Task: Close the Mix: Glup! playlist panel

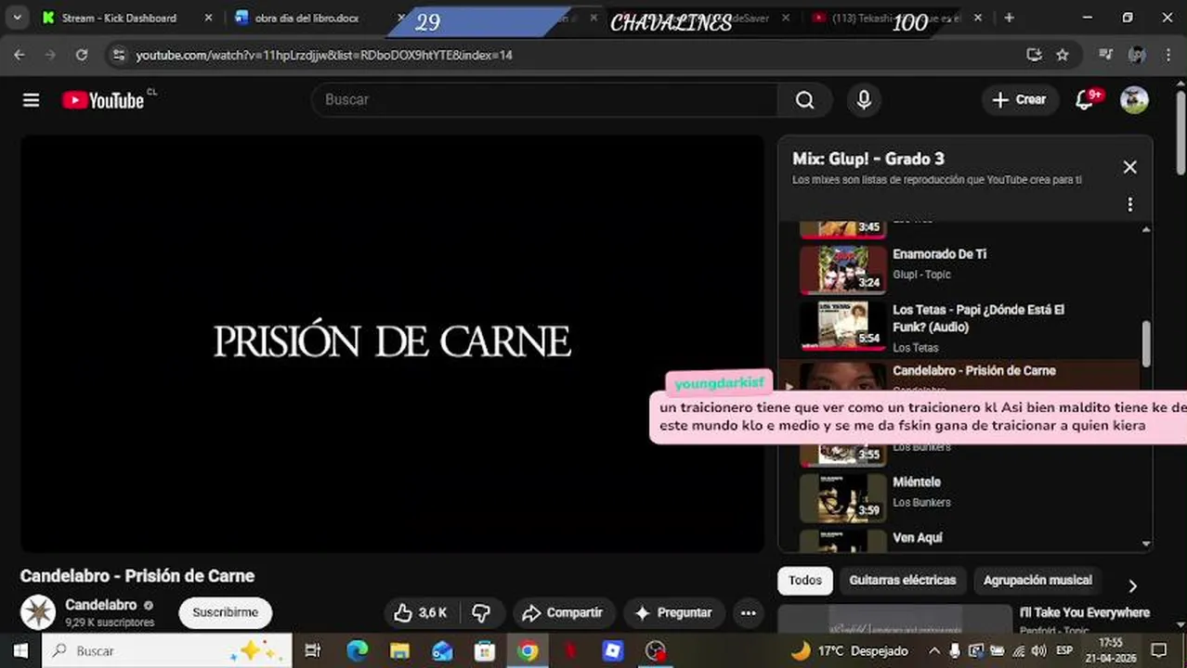Action: [1129, 167]
